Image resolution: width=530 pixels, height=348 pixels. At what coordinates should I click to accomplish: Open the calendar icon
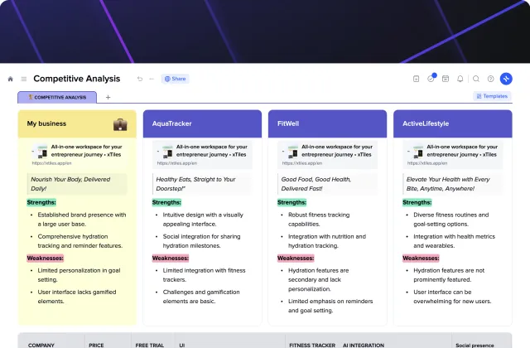pos(446,79)
